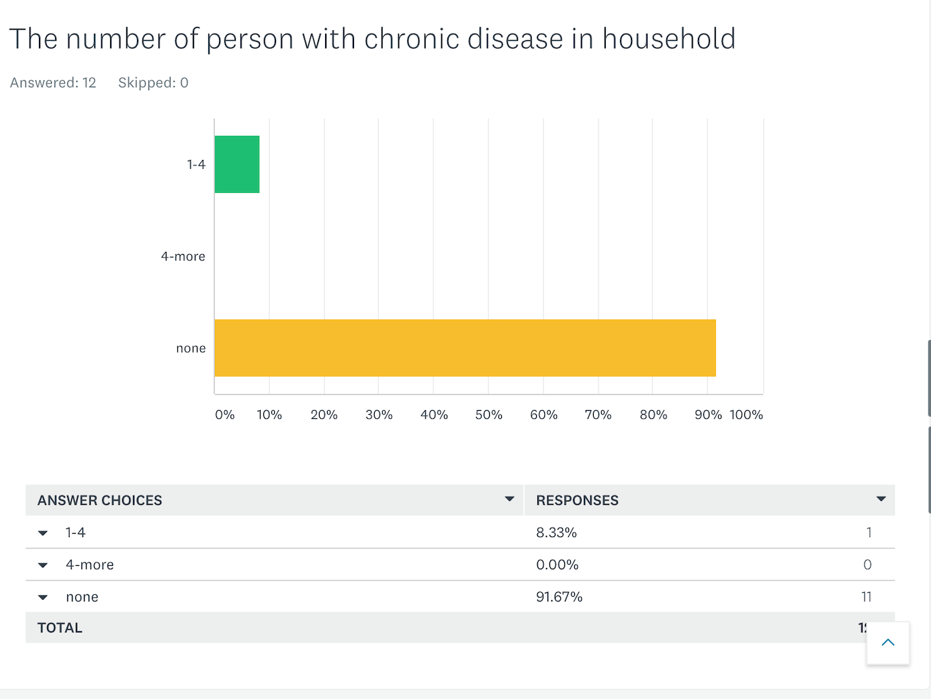Click the yellow none bar in chart

click(x=465, y=348)
